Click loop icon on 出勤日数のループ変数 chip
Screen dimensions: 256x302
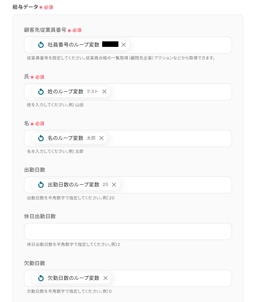coord(41,185)
